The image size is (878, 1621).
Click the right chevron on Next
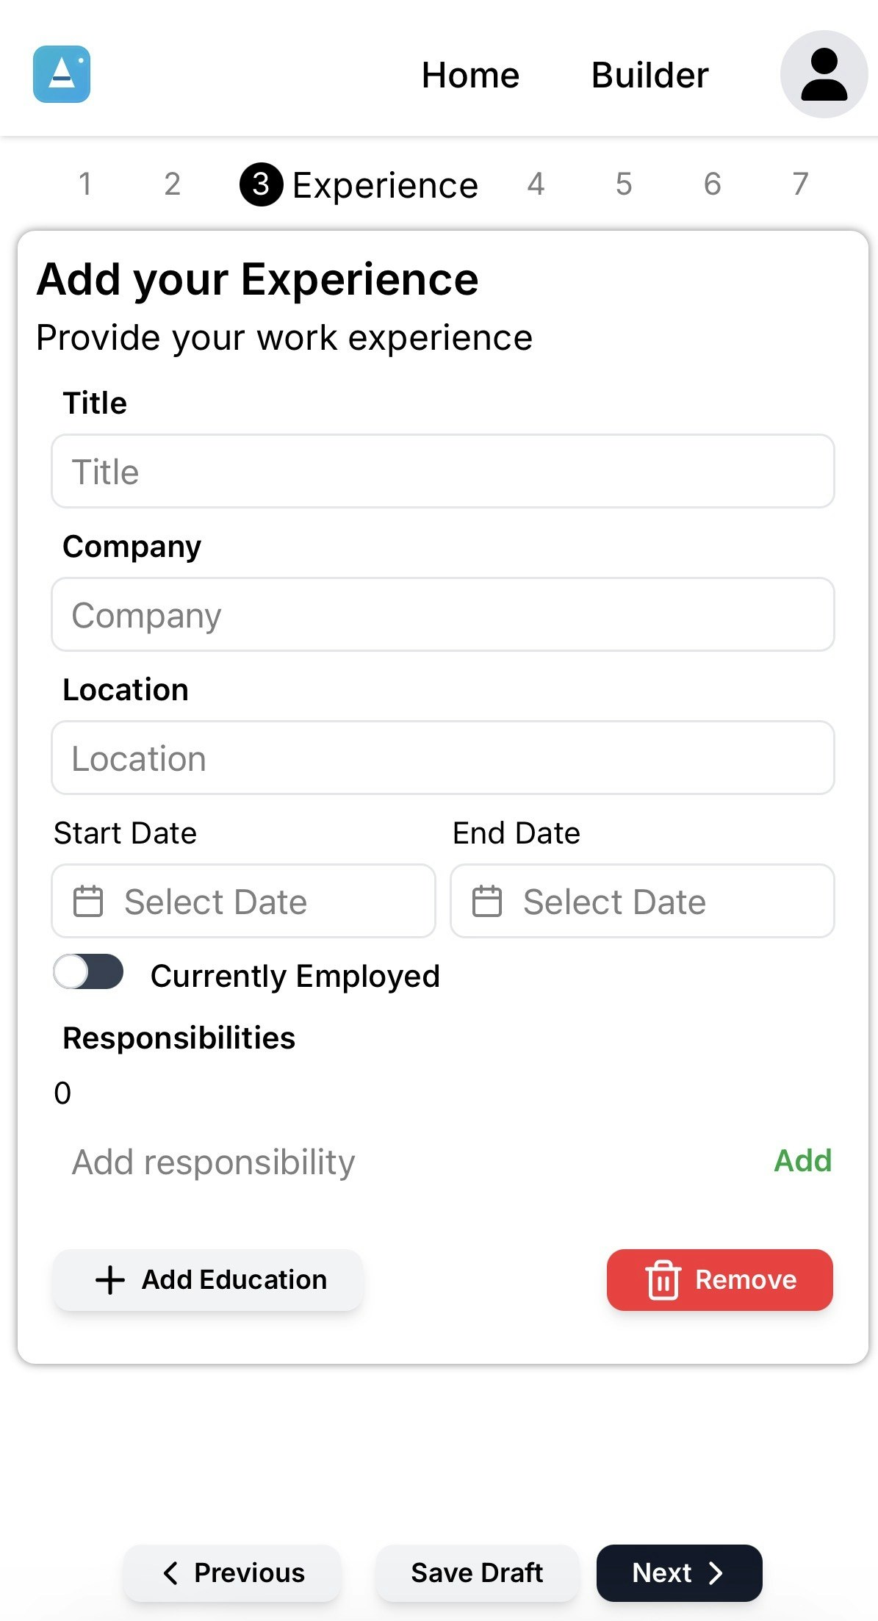click(x=716, y=1573)
